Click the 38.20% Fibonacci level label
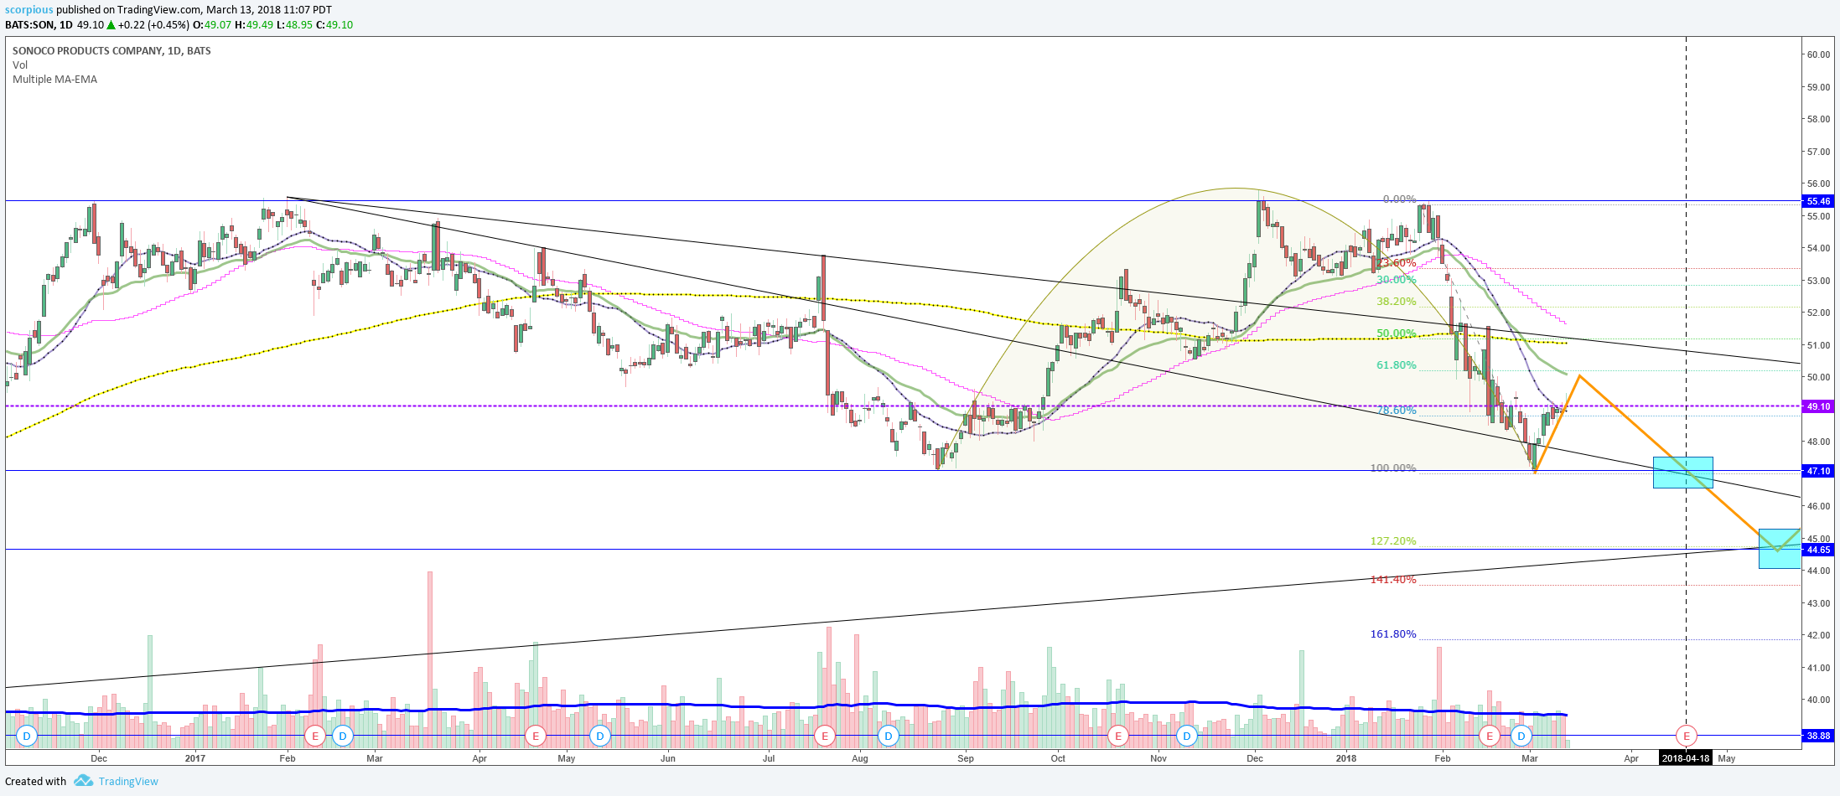The image size is (1840, 796). 1397,302
